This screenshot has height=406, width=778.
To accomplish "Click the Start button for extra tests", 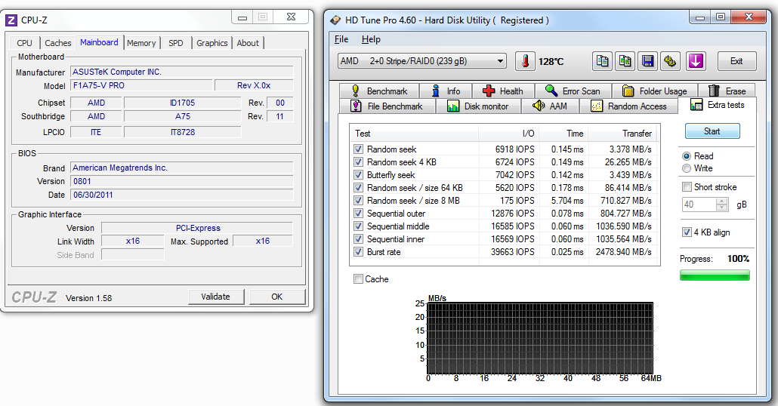I will tap(712, 131).
